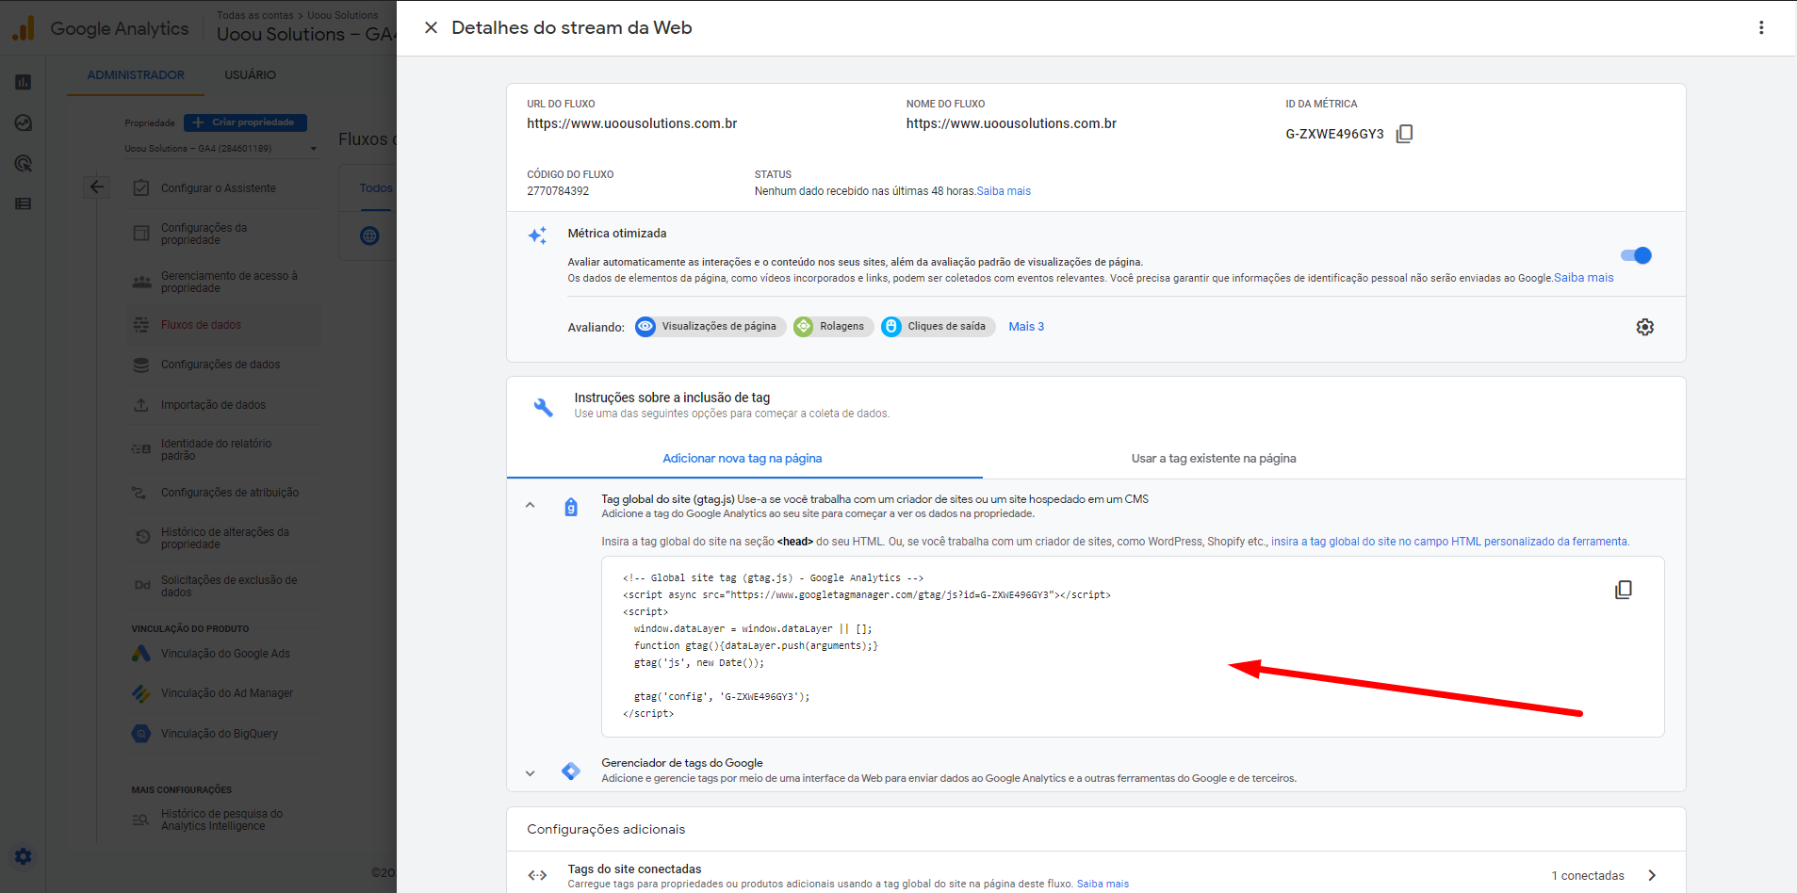The height and width of the screenshot is (893, 1797).
Task: Click the back arrow in admin column
Action: pyautogui.click(x=96, y=187)
